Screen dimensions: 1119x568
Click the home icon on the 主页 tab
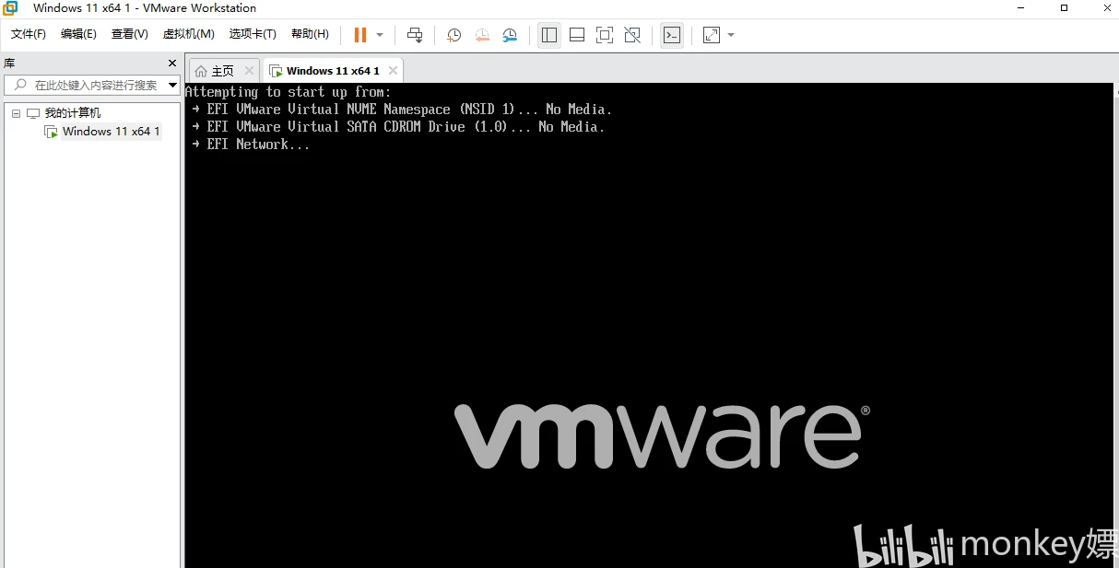pos(201,71)
